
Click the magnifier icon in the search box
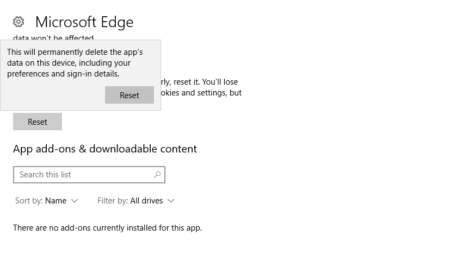pyautogui.click(x=157, y=175)
